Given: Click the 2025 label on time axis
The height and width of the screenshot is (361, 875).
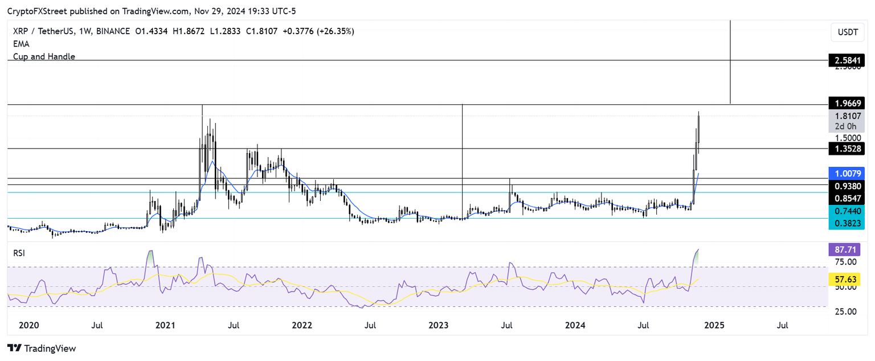Looking at the screenshot, I should (715, 325).
